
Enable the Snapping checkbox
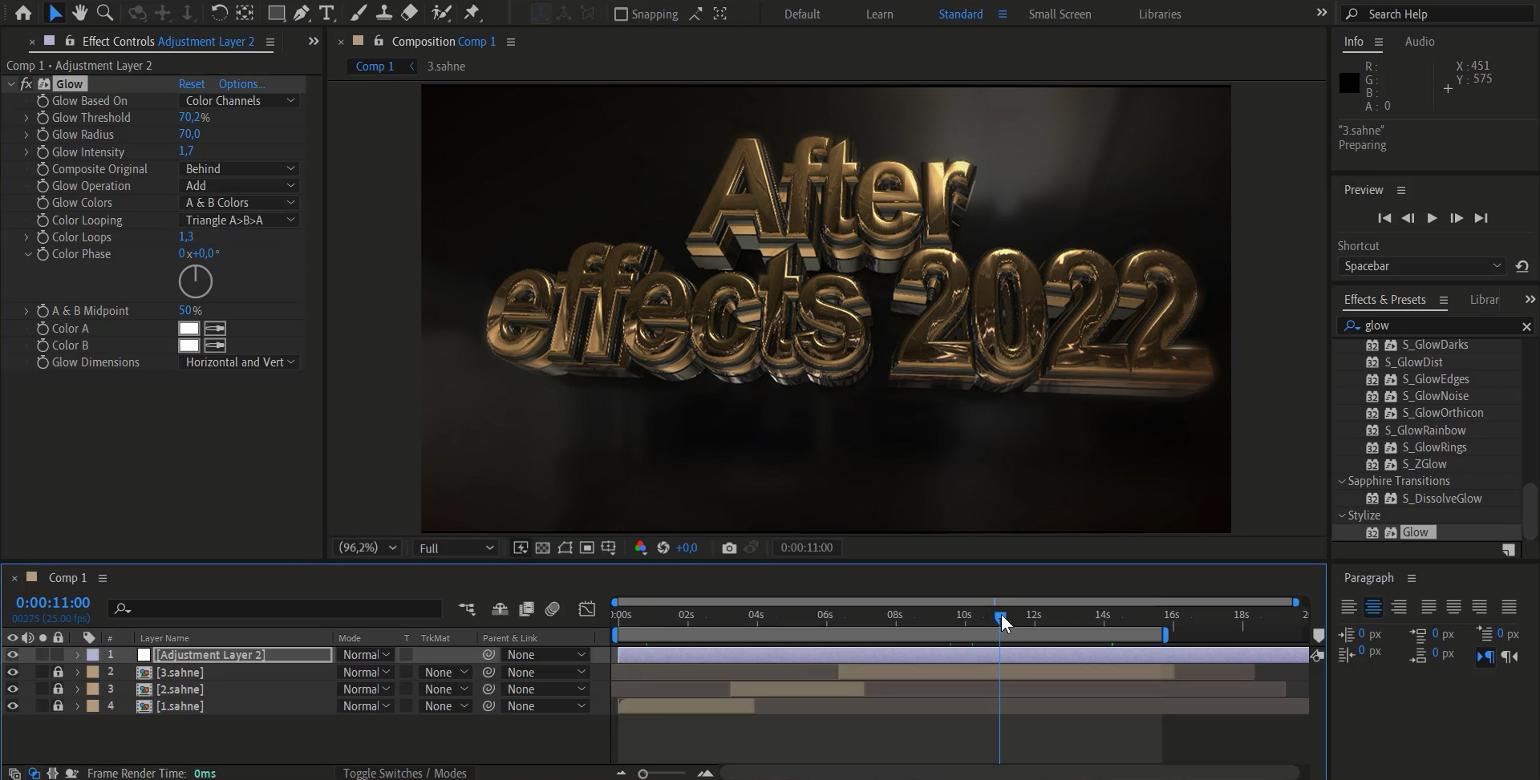coord(621,14)
